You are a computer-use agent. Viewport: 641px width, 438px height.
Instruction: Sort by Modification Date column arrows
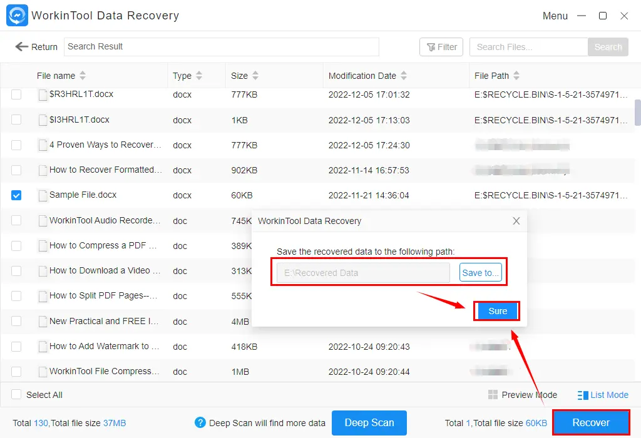click(x=404, y=76)
